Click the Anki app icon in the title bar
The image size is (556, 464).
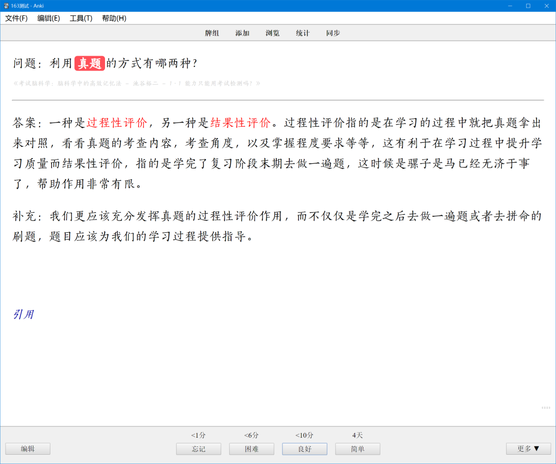[x=6, y=6]
